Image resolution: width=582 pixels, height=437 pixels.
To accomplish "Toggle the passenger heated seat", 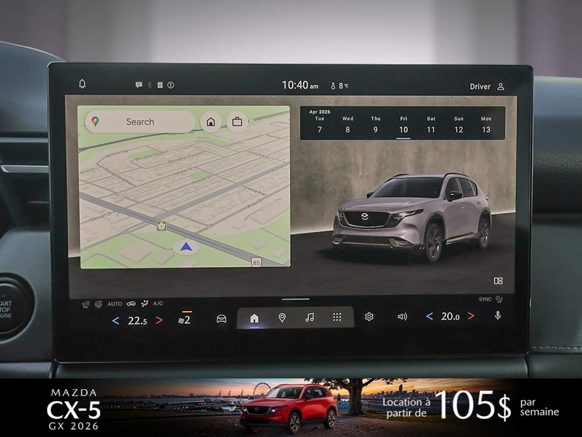I will pyautogui.click(x=499, y=300).
